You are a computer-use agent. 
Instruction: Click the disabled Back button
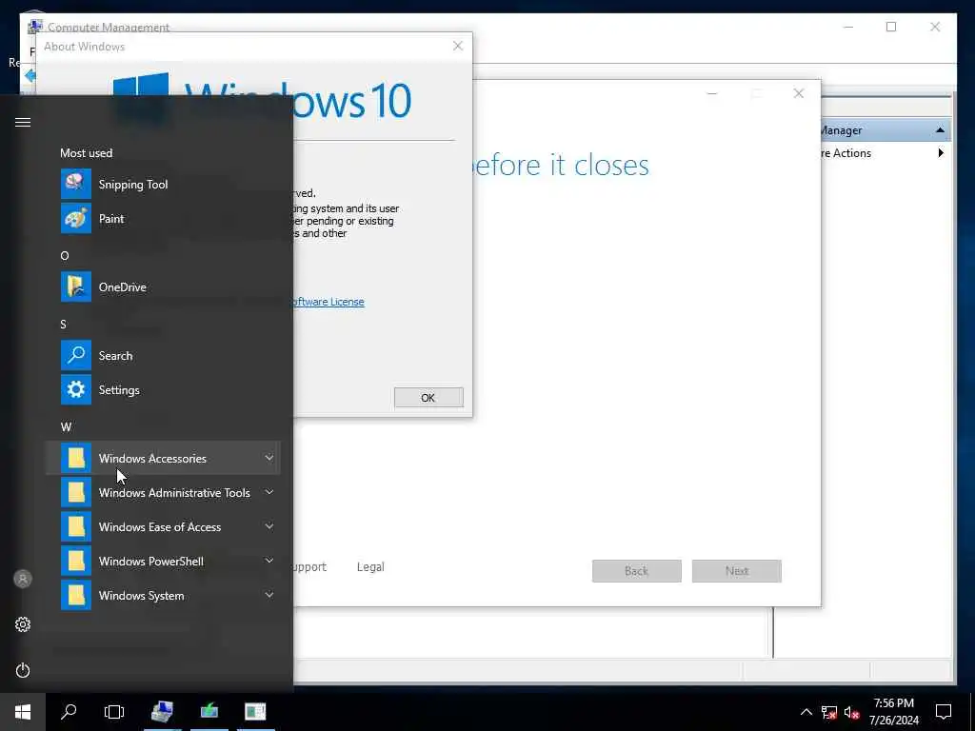pos(637,571)
